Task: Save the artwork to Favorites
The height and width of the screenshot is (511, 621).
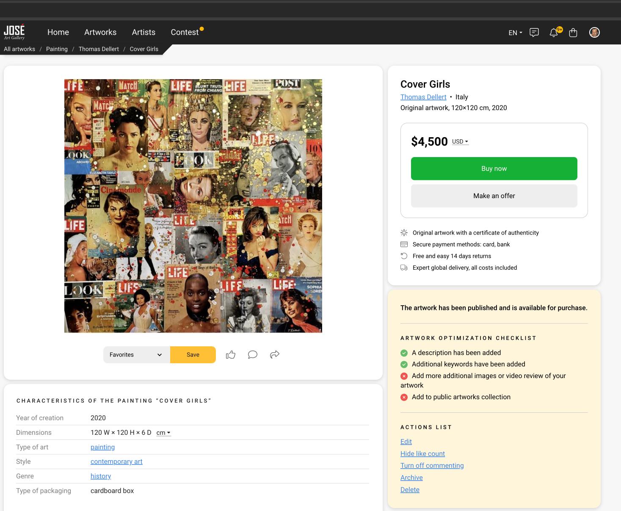Action: tap(193, 355)
